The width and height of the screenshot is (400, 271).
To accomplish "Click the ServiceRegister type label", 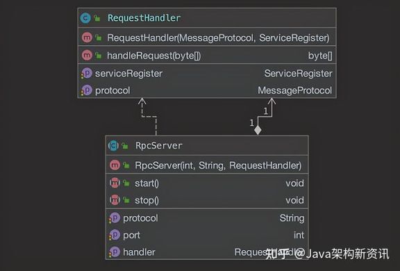I will click(298, 74).
